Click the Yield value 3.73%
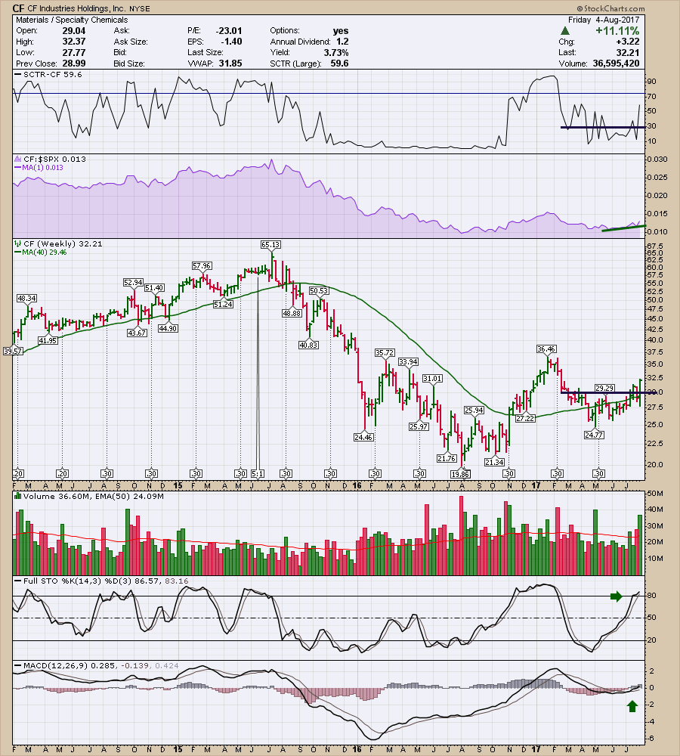The height and width of the screenshot is (756, 680). 336,53
